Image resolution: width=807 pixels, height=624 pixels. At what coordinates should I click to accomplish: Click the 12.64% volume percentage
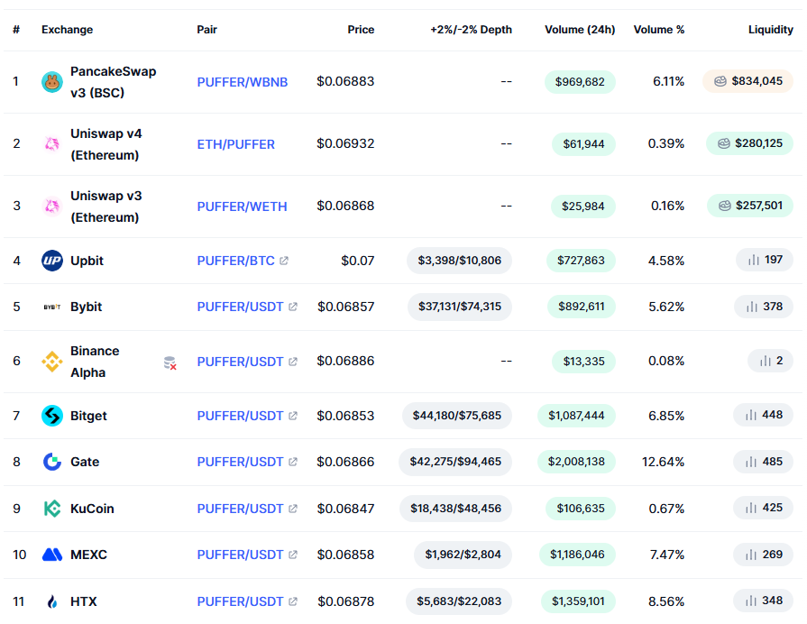[663, 462]
